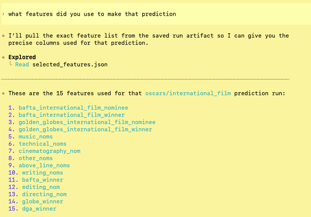Click the technical_noms feature name

(x=43, y=144)
